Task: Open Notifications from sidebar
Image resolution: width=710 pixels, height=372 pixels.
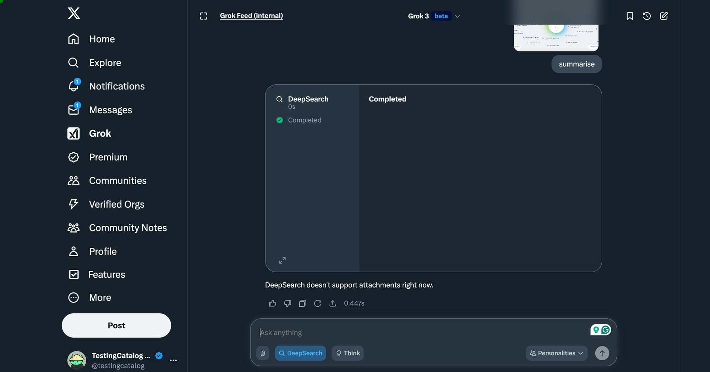Action: click(106, 86)
